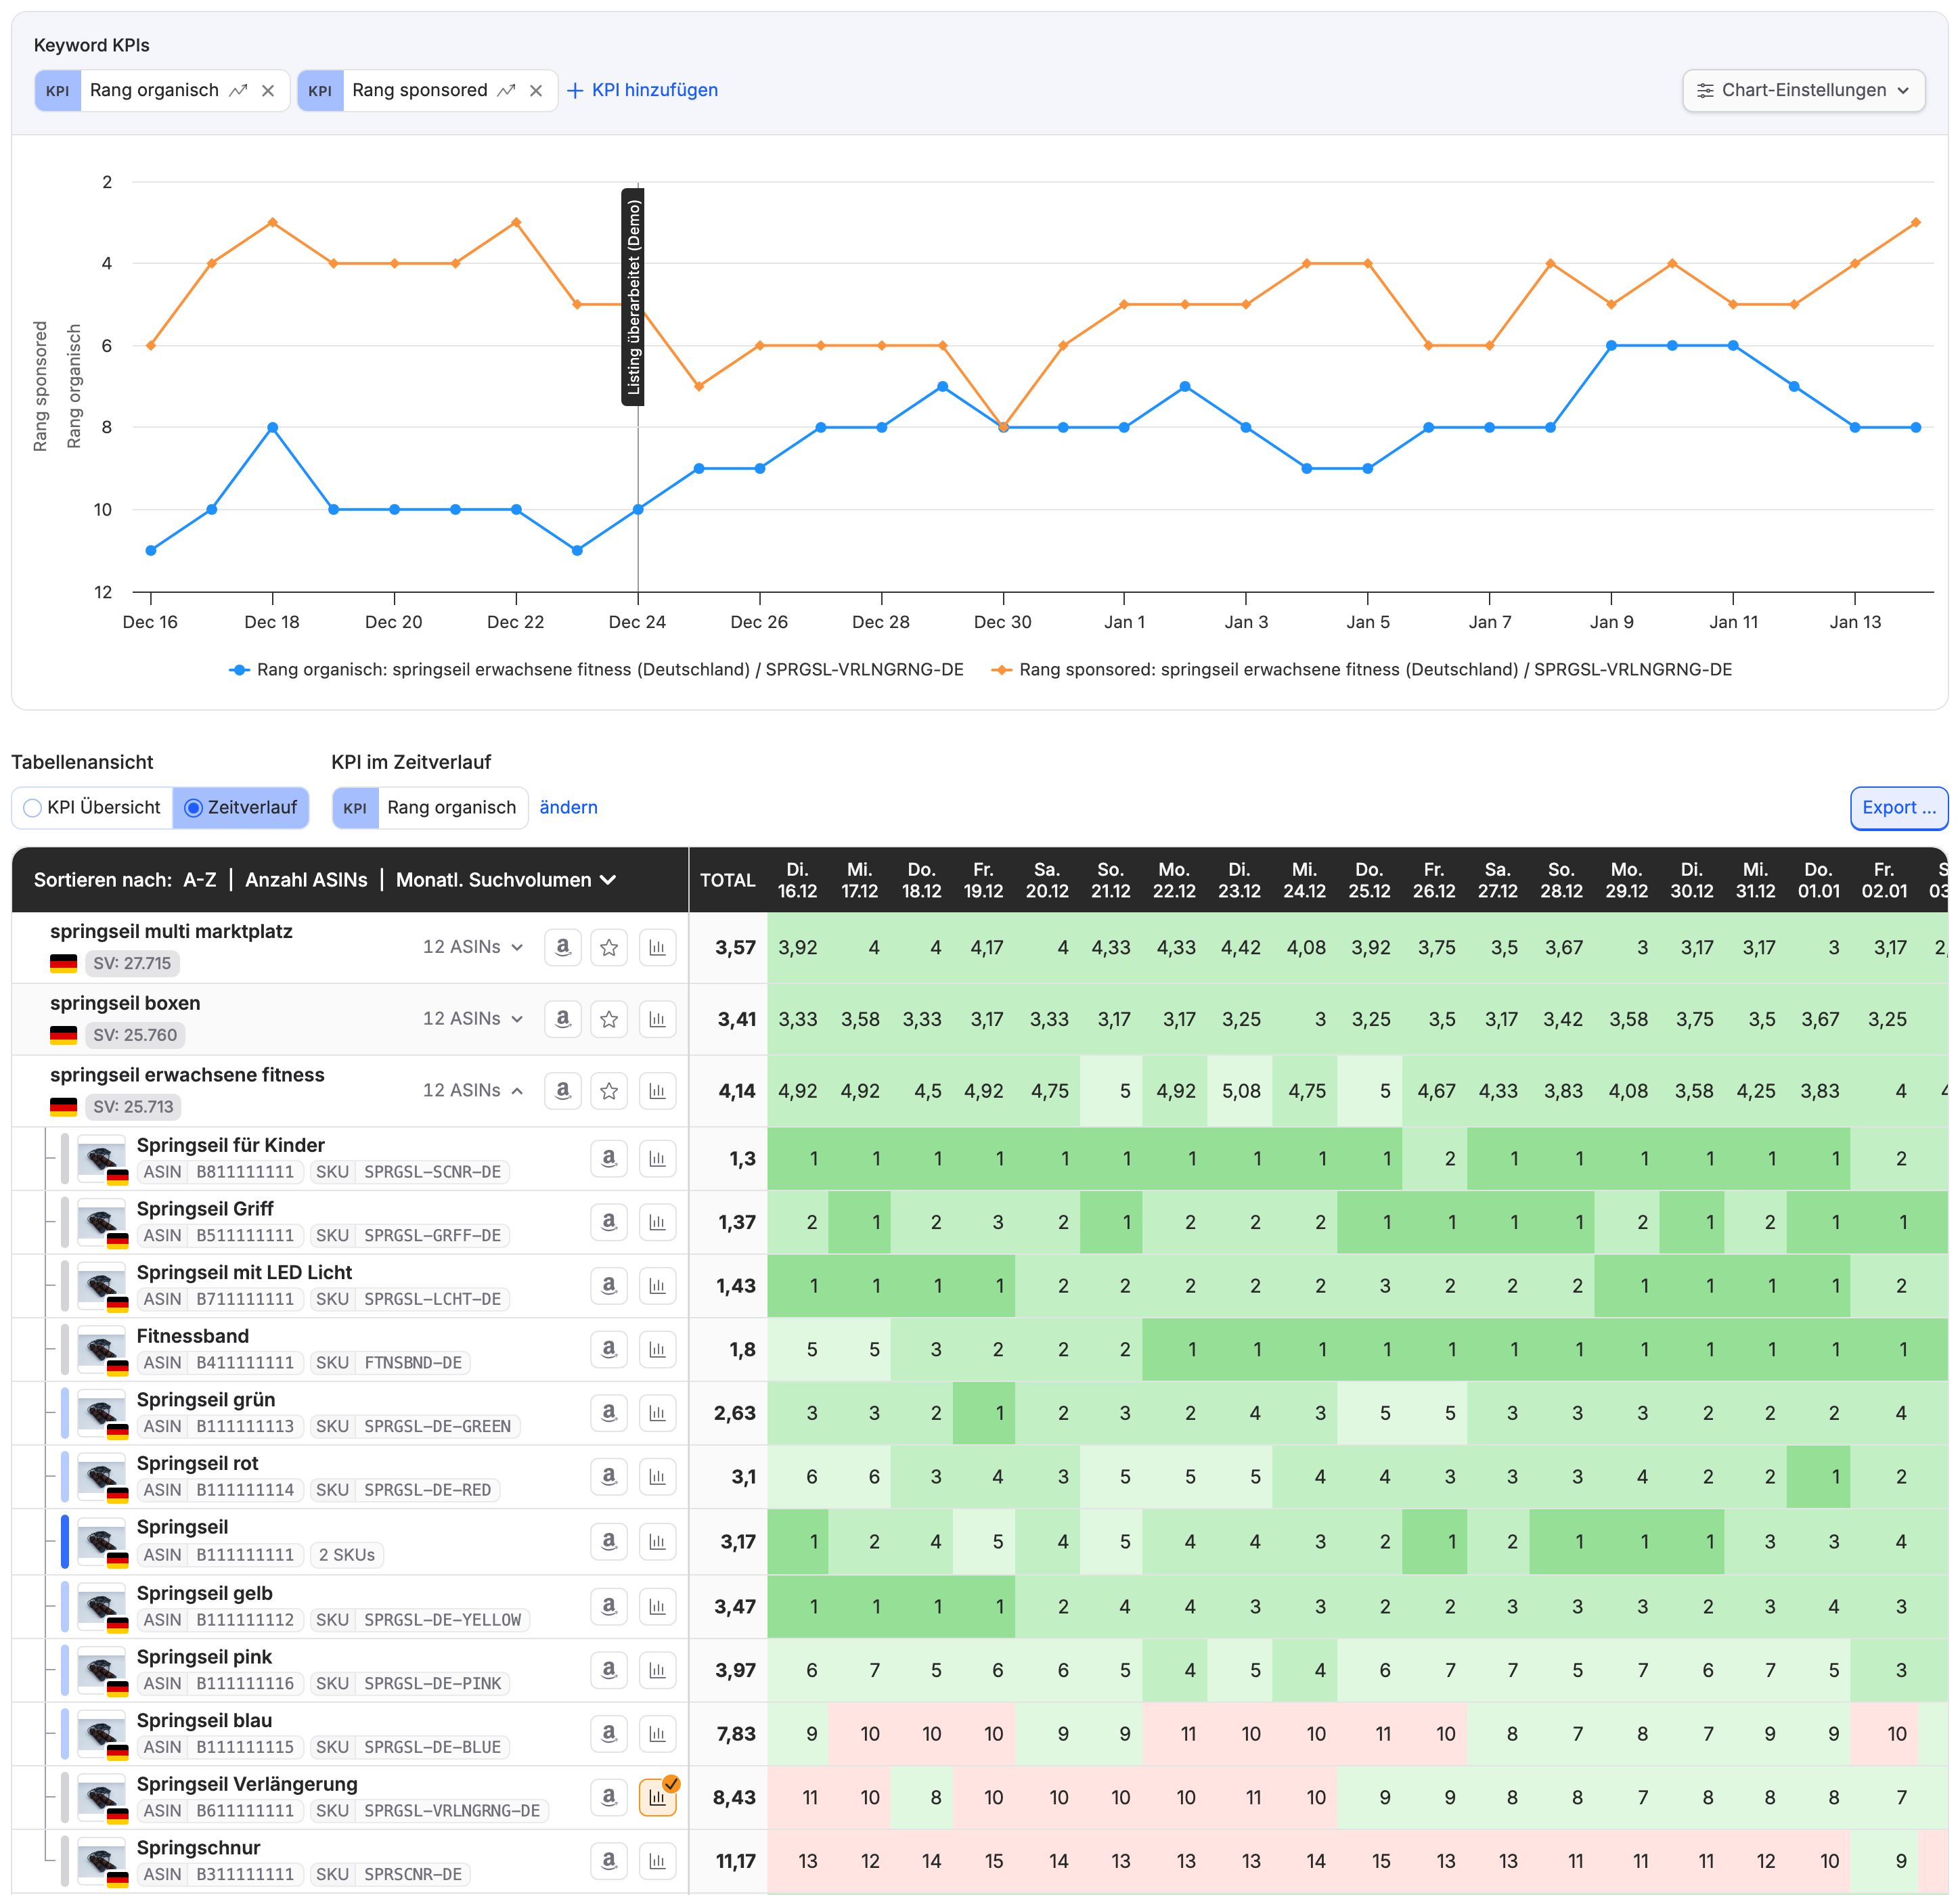Toggle Rang organisch series in chart legend

coord(597,669)
